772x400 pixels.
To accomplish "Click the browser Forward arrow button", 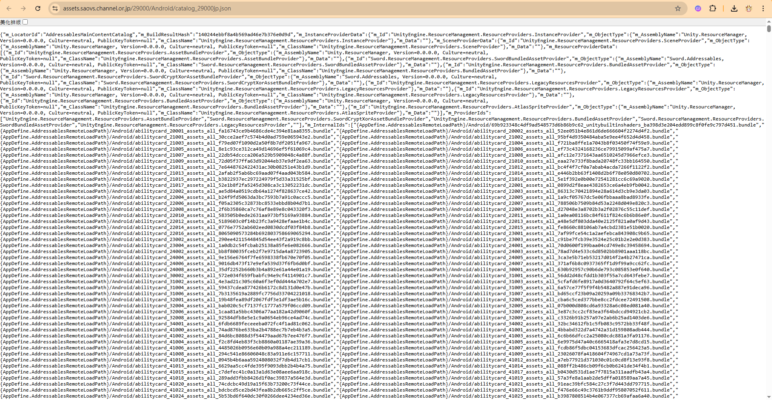I will pos(23,8).
